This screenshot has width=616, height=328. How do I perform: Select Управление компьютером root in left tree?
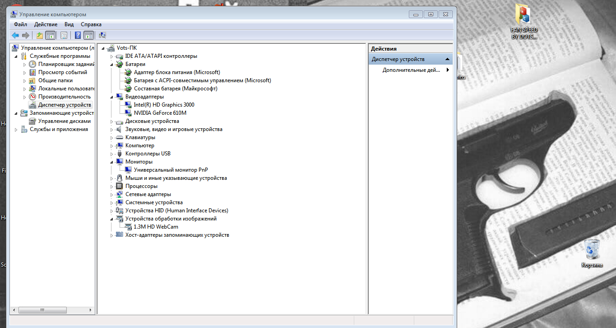coord(58,48)
